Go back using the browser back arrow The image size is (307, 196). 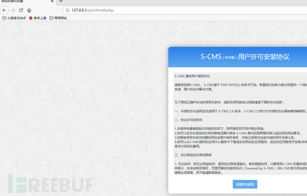click(4, 10)
